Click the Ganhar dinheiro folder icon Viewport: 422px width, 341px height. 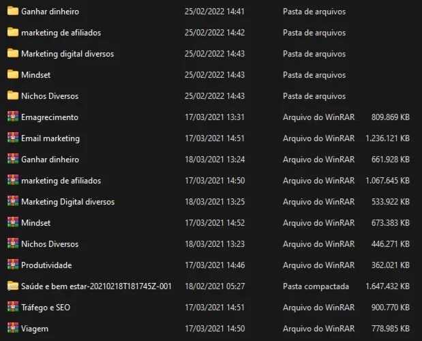(13, 12)
